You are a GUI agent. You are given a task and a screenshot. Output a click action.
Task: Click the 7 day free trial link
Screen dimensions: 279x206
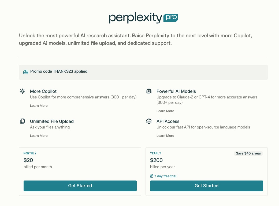click(165, 176)
